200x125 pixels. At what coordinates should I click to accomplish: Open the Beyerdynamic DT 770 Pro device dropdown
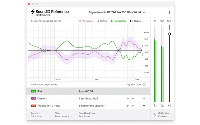[115, 12]
